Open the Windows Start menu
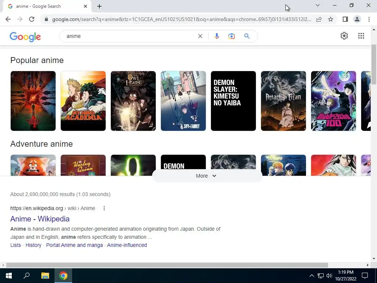This screenshot has width=377, height=283. [x=9, y=276]
